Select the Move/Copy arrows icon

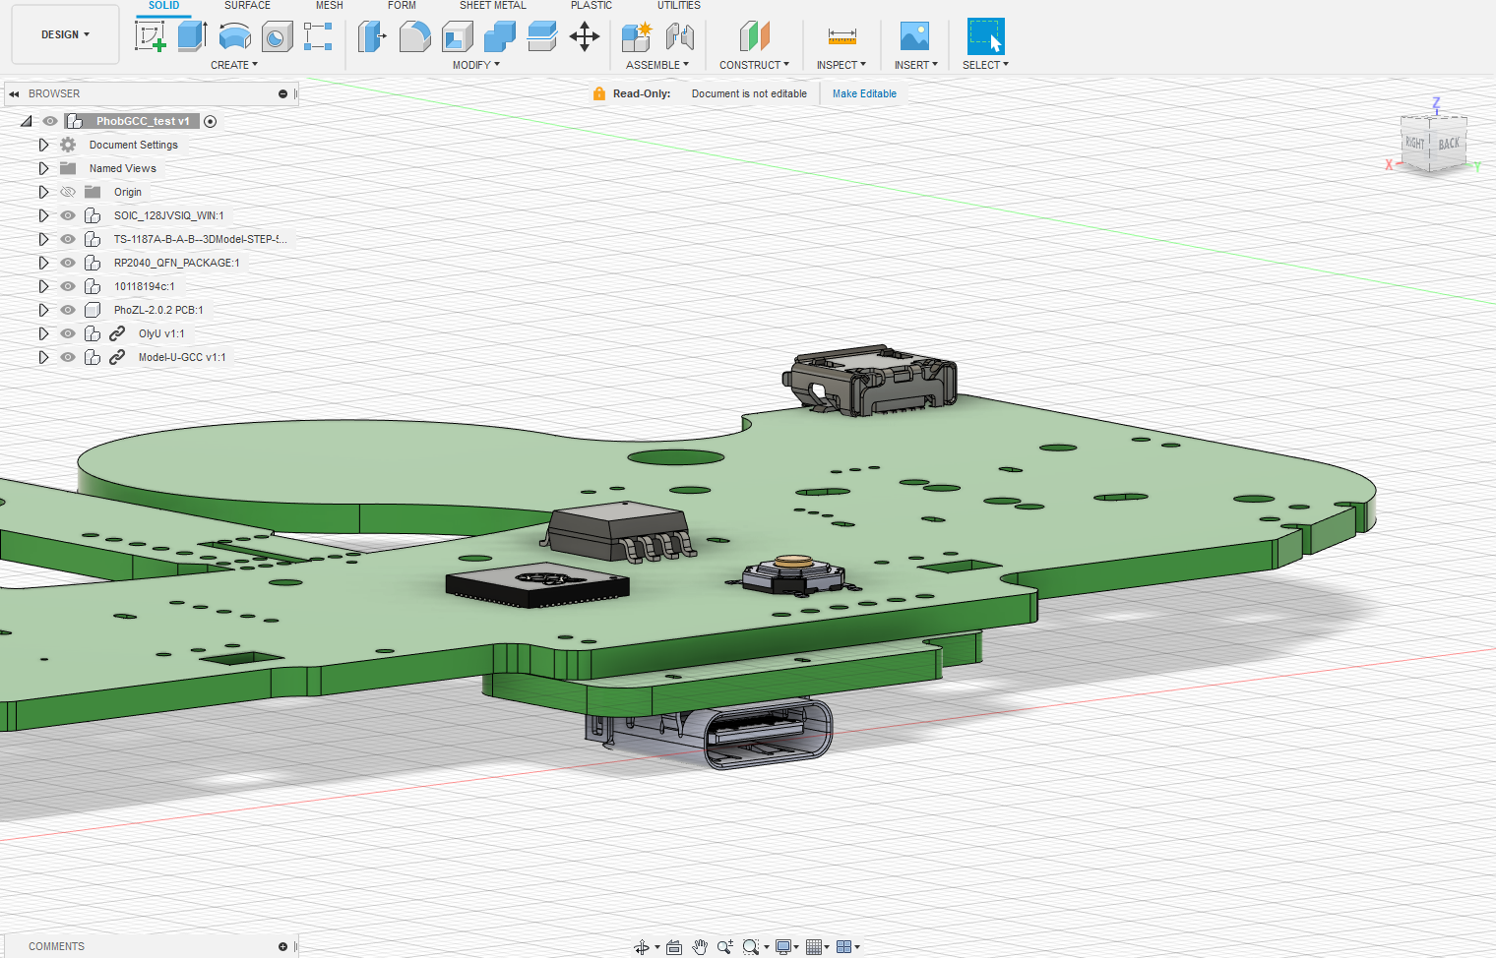(x=585, y=37)
